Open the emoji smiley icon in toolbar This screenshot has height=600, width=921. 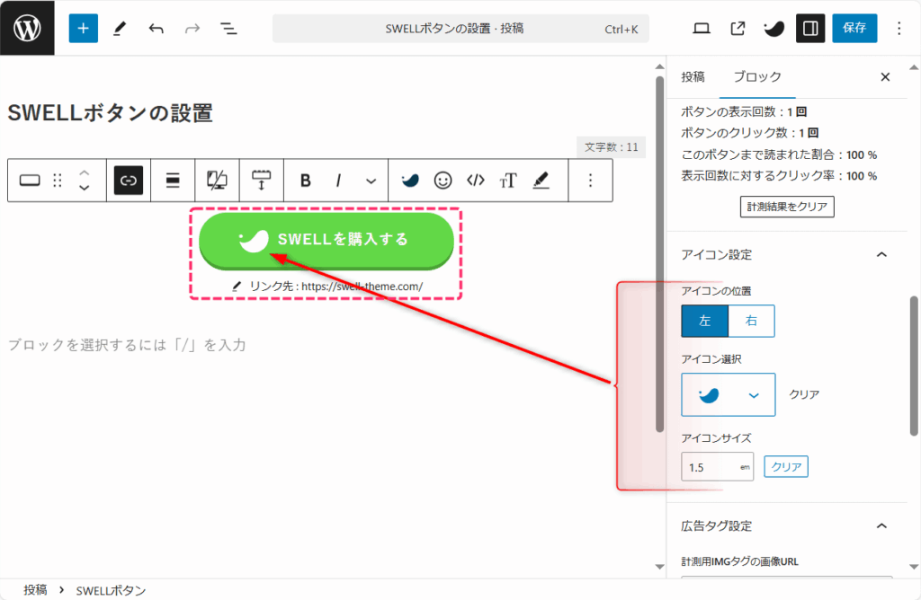point(443,181)
